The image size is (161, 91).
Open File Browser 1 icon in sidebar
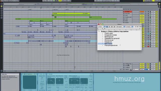pyautogui.click(x=2, y=11)
